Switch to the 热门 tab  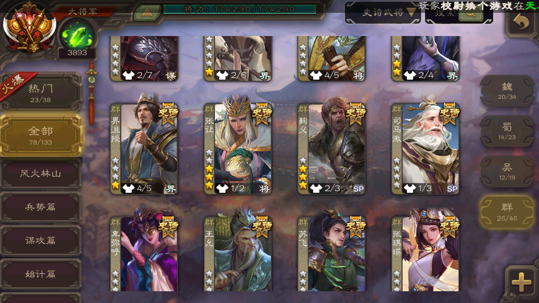click(x=40, y=93)
